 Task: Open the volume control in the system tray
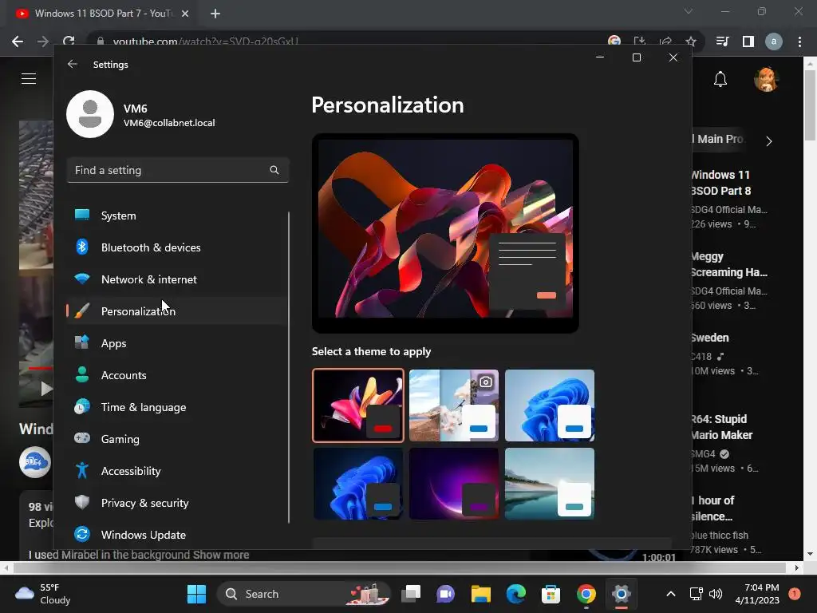click(716, 594)
